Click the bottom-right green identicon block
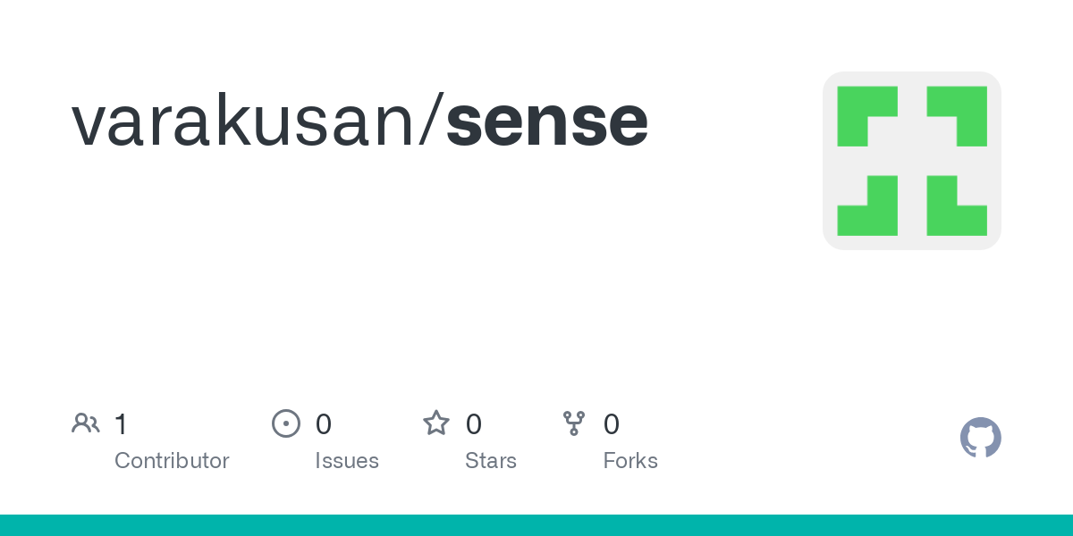This screenshot has height=536, width=1073. [x=957, y=205]
